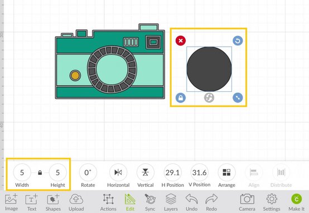Open the Sync panel
This screenshot has height=213, width=309.
coord(150,202)
